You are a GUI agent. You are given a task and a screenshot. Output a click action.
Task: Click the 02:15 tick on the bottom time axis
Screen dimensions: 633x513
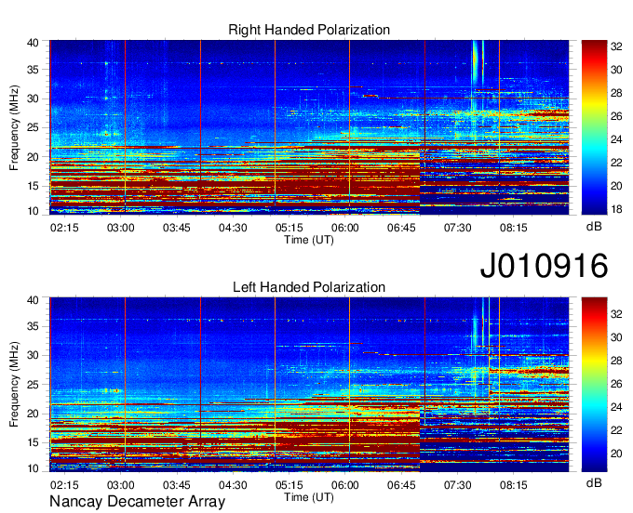[64, 485]
